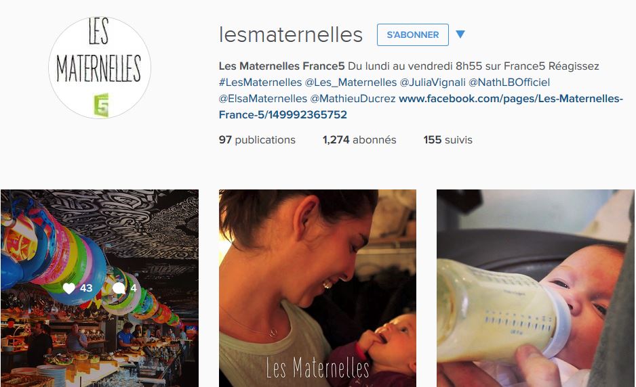The height and width of the screenshot is (387, 636).
Task: Click the S'ABONNER follow button
Action: click(412, 35)
